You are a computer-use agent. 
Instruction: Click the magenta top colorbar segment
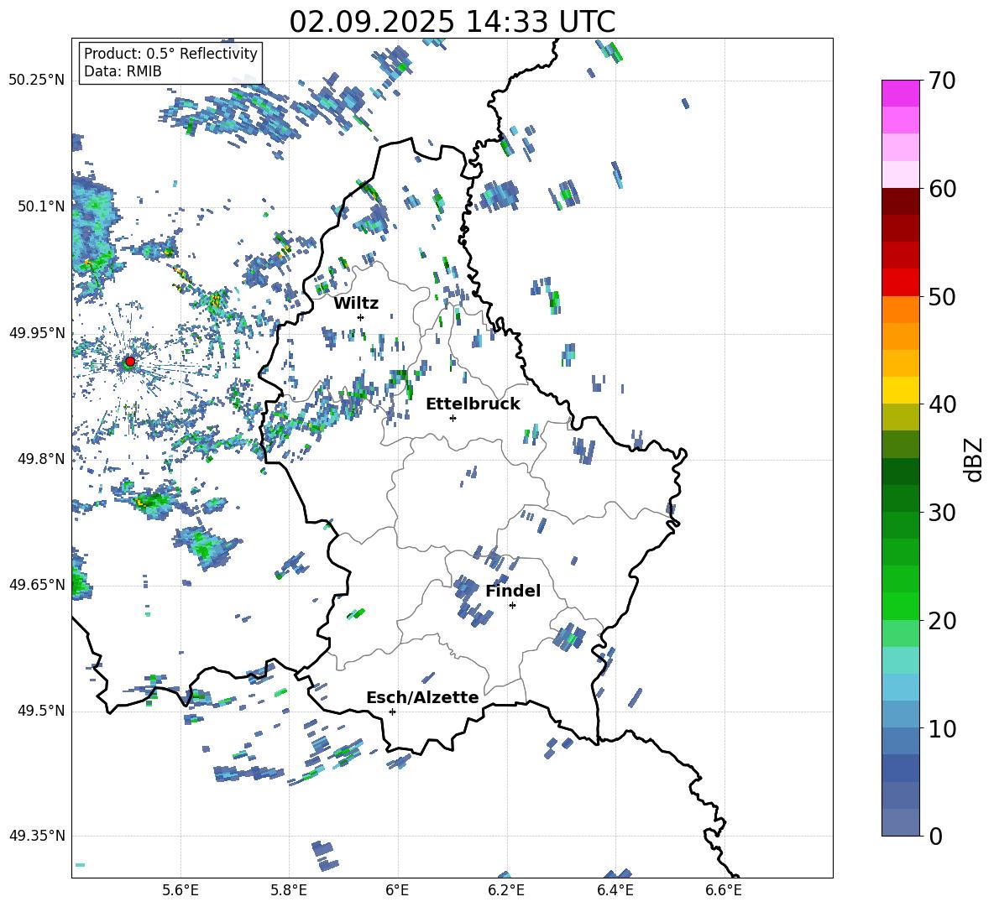pyautogui.click(x=900, y=93)
